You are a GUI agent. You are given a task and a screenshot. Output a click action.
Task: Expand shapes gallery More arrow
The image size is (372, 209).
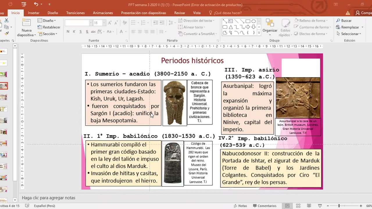(259, 33)
